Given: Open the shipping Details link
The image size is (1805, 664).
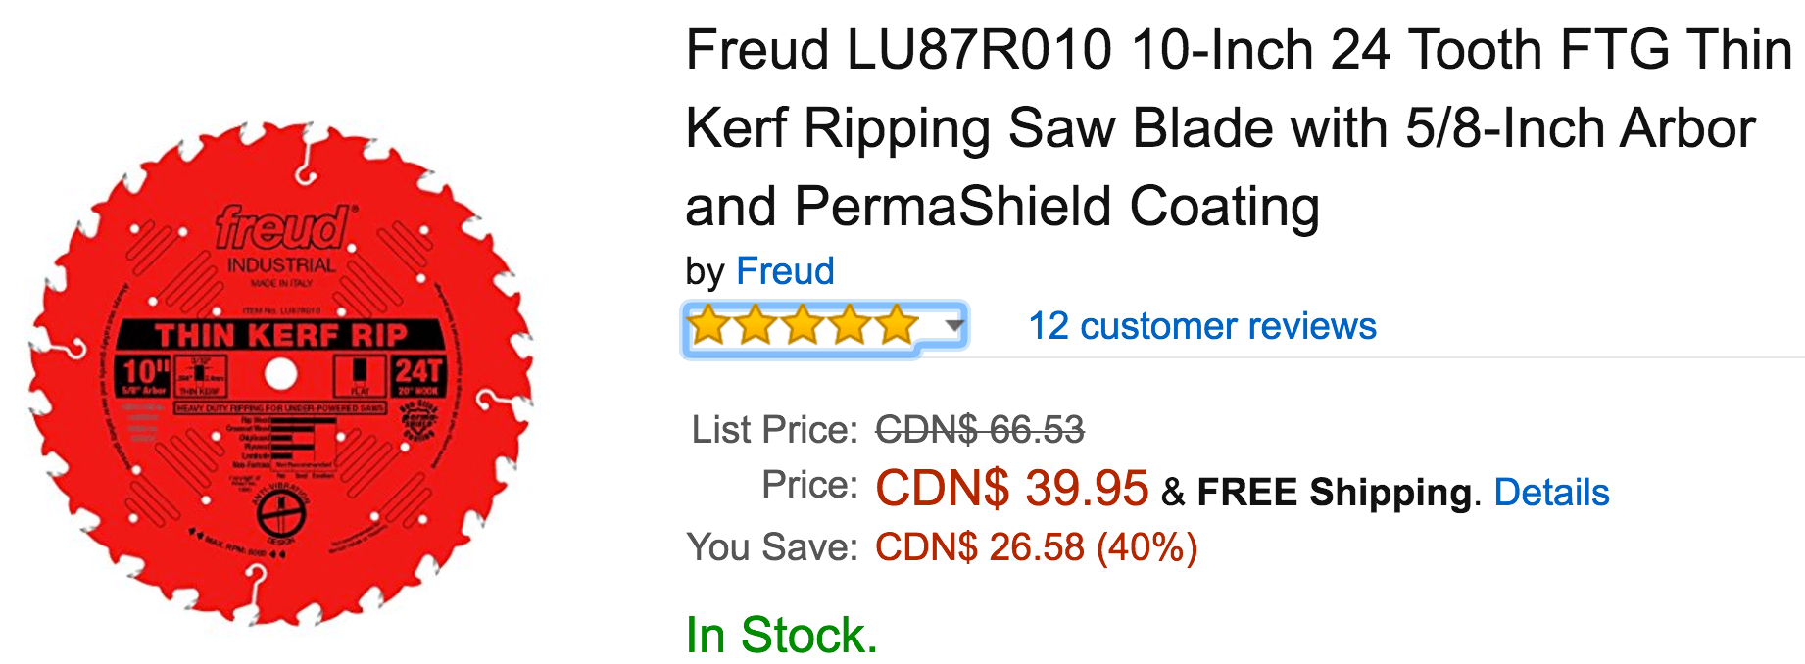Looking at the screenshot, I should click(x=1551, y=492).
